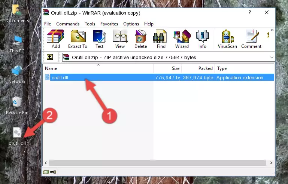
Task: Click the Application extension type cell
Action: coord(240,77)
